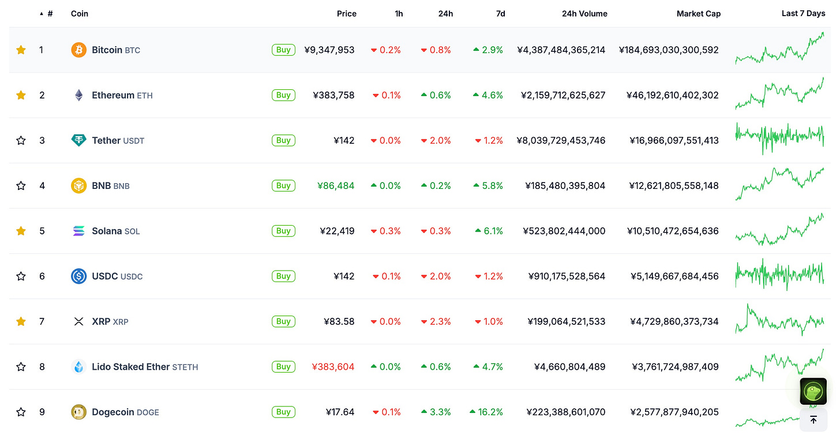
Task: Remove Solana favorite star
Action: (x=21, y=231)
